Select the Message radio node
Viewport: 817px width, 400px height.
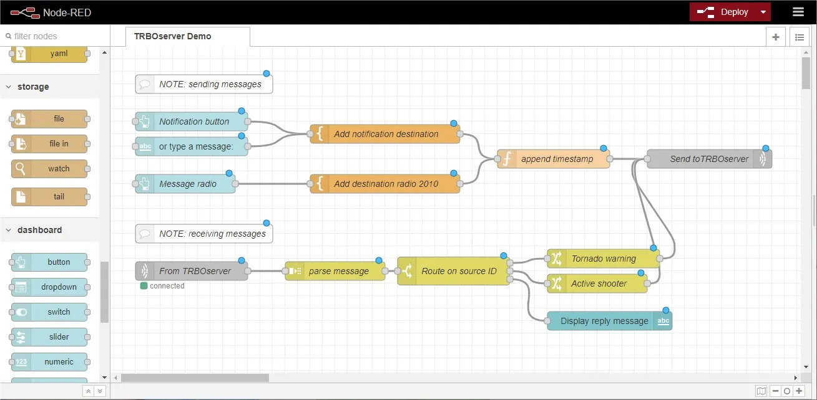(185, 184)
